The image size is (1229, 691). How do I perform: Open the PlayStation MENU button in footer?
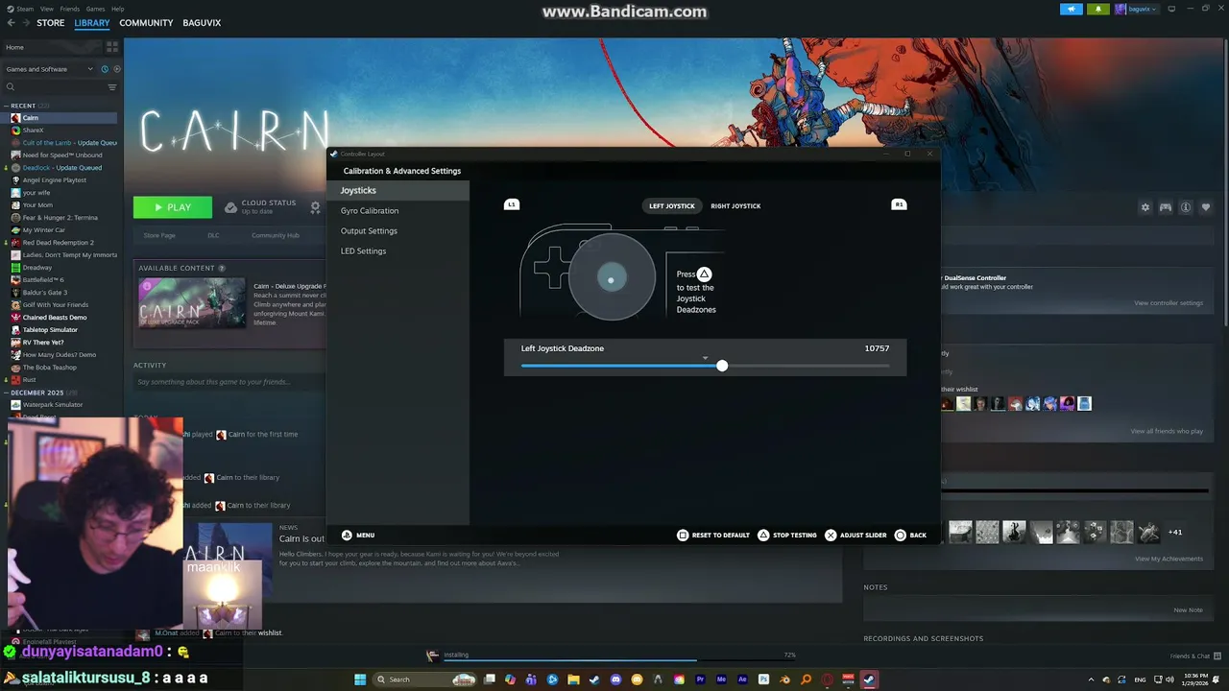coord(358,535)
